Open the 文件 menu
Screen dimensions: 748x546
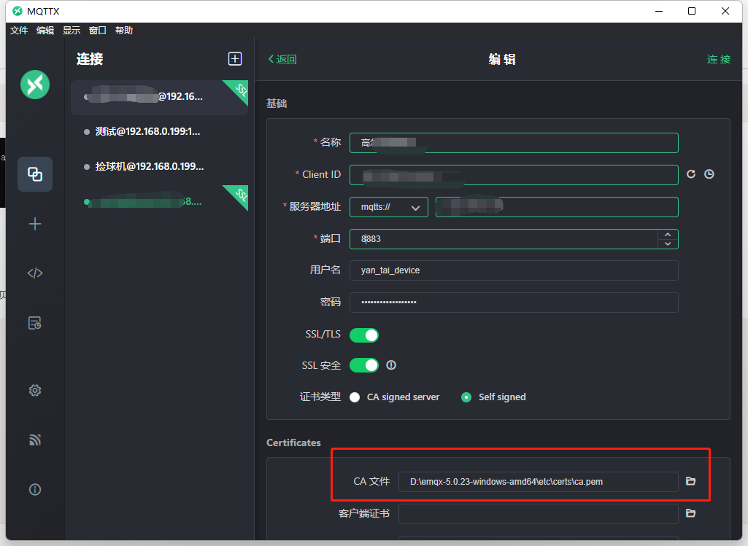[x=19, y=31]
